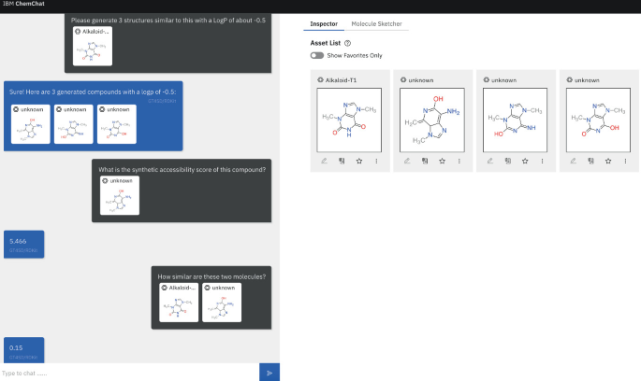Viewport: 641px width, 381px height.
Task: Click sketcher icon under last asset card
Action: click(590, 161)
